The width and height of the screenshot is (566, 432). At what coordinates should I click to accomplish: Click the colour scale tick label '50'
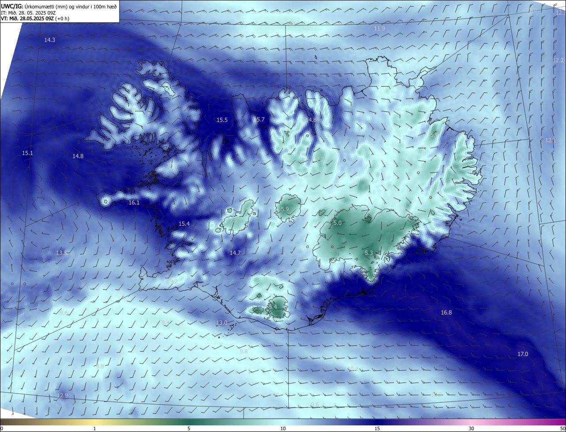pos(562,428)
